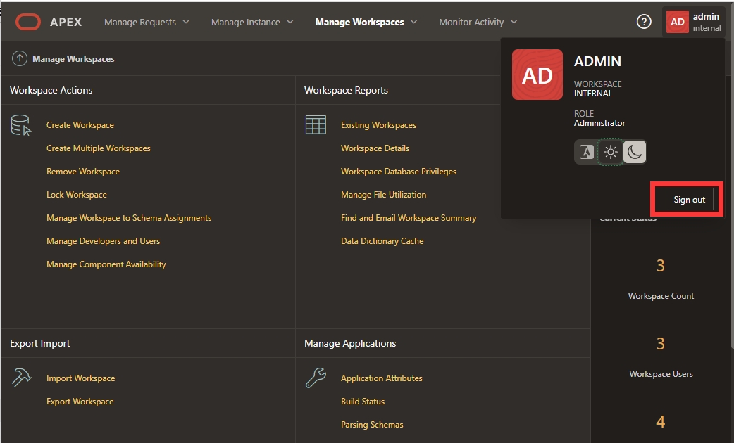Viewport: 734px width, 443px height.
Task: Enable dark mode with moon icon
Action: tap(634, 152)
